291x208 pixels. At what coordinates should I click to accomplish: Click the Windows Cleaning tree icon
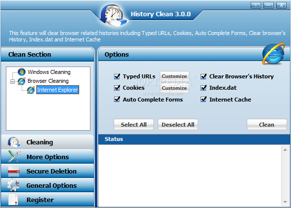pos(22,72)
